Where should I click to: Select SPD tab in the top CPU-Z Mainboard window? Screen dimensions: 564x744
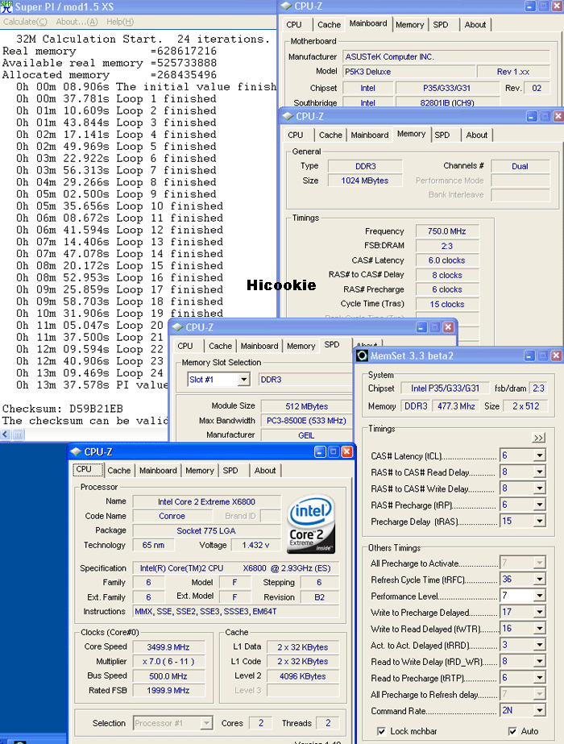[x=441, y=25]
